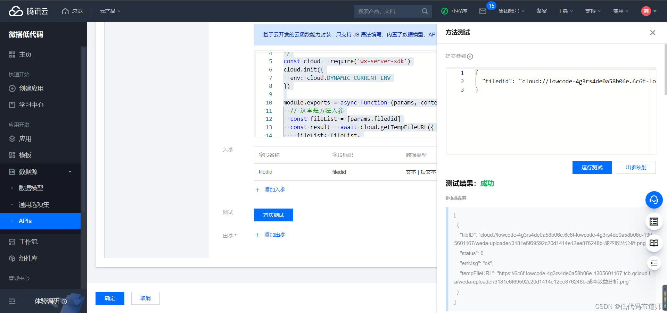Viewport: 667px width, 313px height.
Task: Click the 应用 layers icon
Action: pos(12,139)
